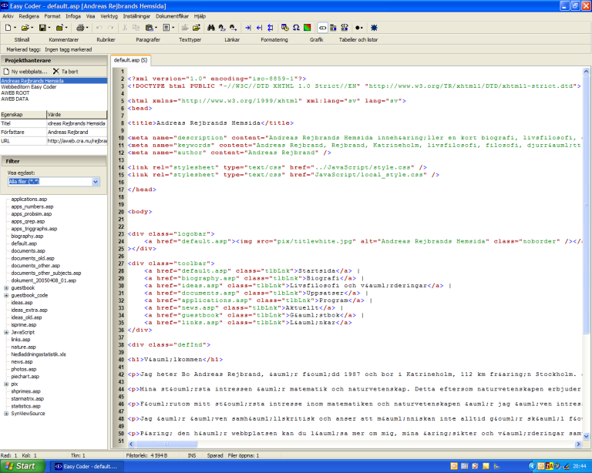Select the Stilmall toolbar tab
This screenshot has width=592, height=473.
pos(22,39)
